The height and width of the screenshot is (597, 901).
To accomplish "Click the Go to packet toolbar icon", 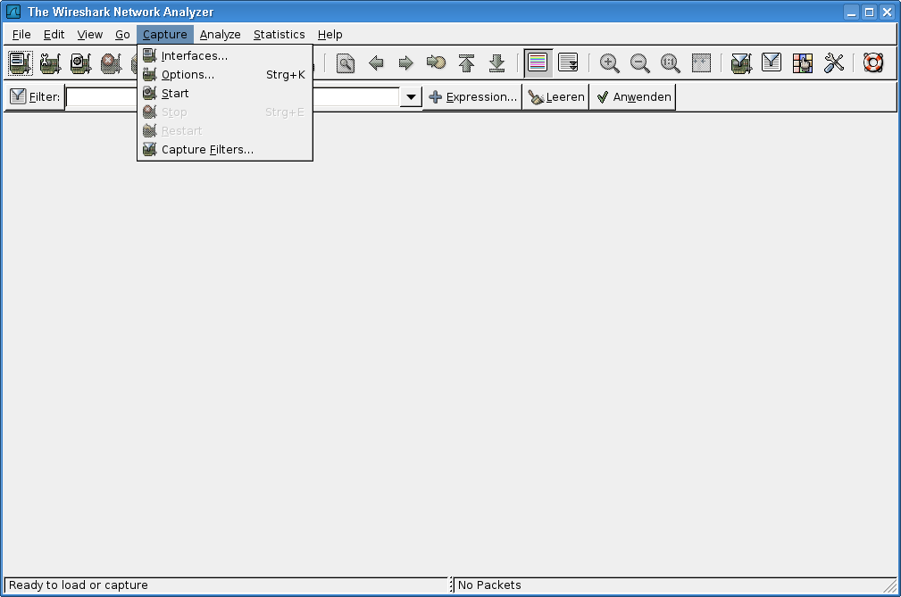I will click(436, 63).
